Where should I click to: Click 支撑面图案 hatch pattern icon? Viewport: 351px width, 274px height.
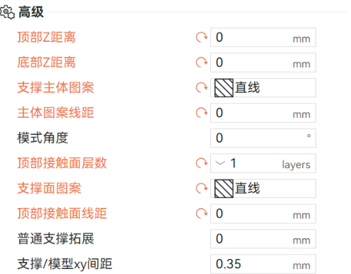tap(224, 189)
